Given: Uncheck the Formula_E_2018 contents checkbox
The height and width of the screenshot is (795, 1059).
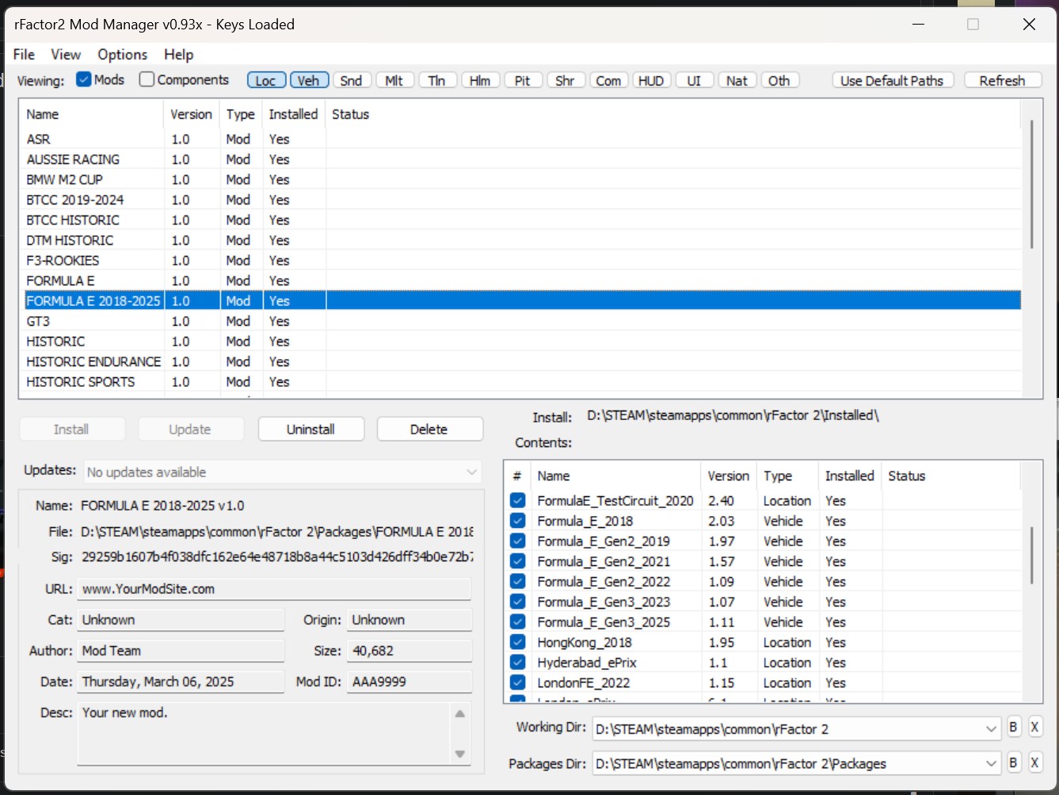Looking at the screenshot, I should 518,521.
